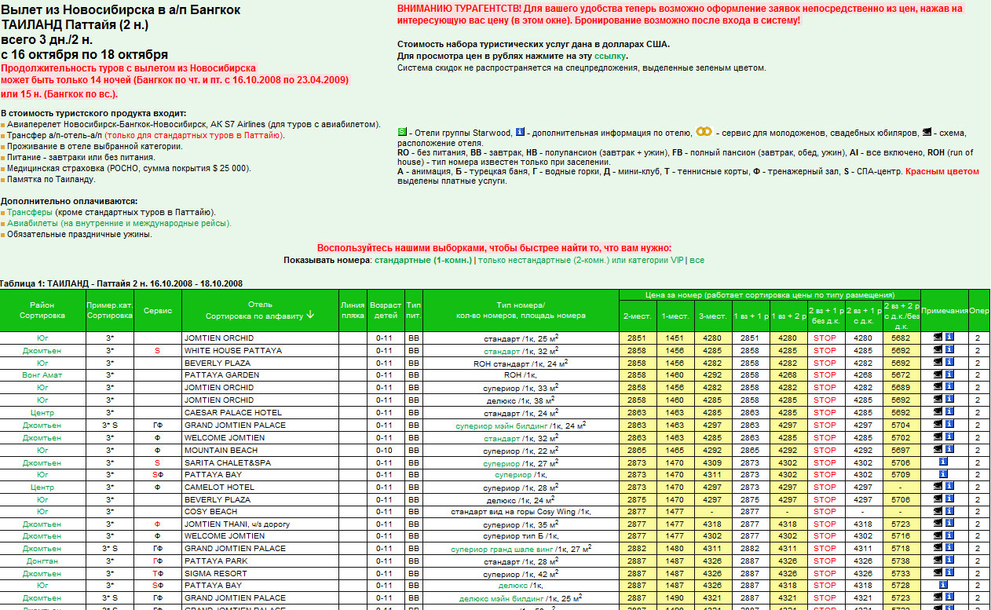Open info icon for PATTAYA PARK
The height and width of the screenshot is (610, 991).
click(949, 561)
